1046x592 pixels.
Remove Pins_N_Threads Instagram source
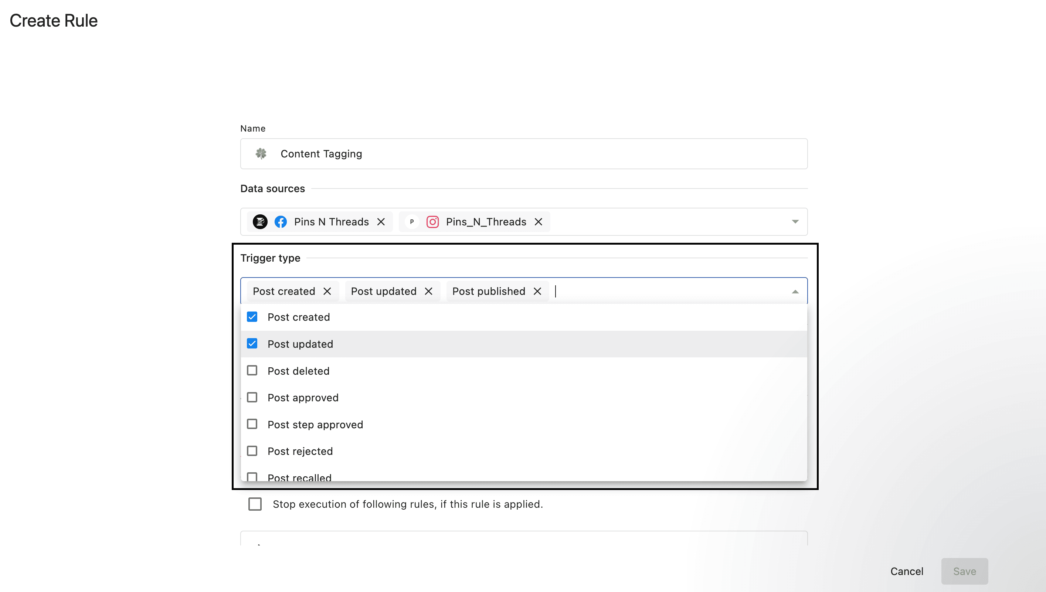pyautogui.click(x=538, y=222)
